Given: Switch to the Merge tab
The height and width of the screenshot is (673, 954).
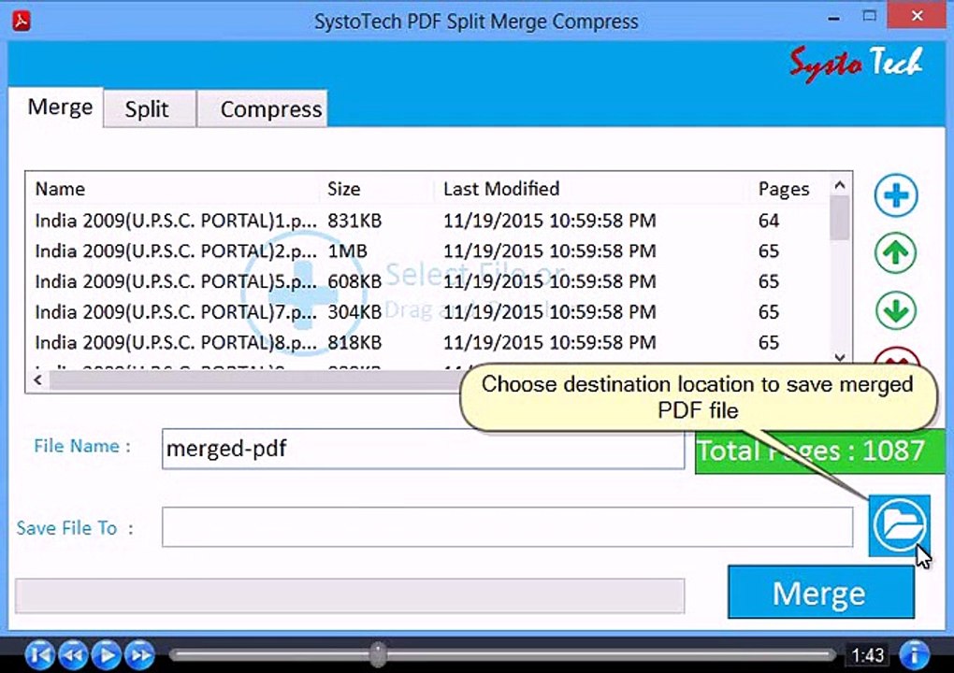Looking at the screenshot, I should (x=60, y=107).
